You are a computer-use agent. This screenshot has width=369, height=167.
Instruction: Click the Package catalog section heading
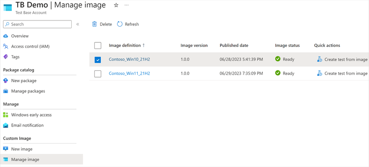19,70
